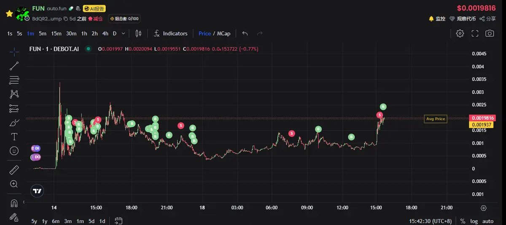506x225 pixels.
Task: Select the 5s timeframe
Action: pos(19,33)
